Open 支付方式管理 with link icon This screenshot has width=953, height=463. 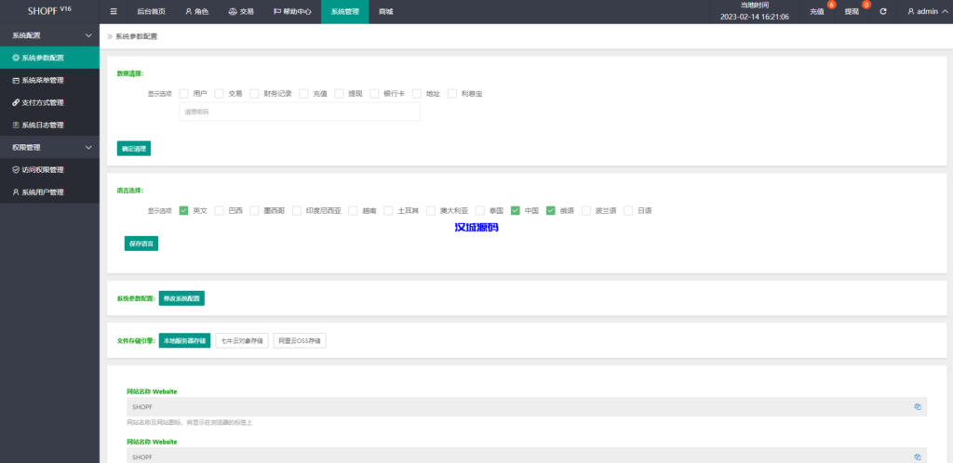pyautogui.click(x=43, y=102)
